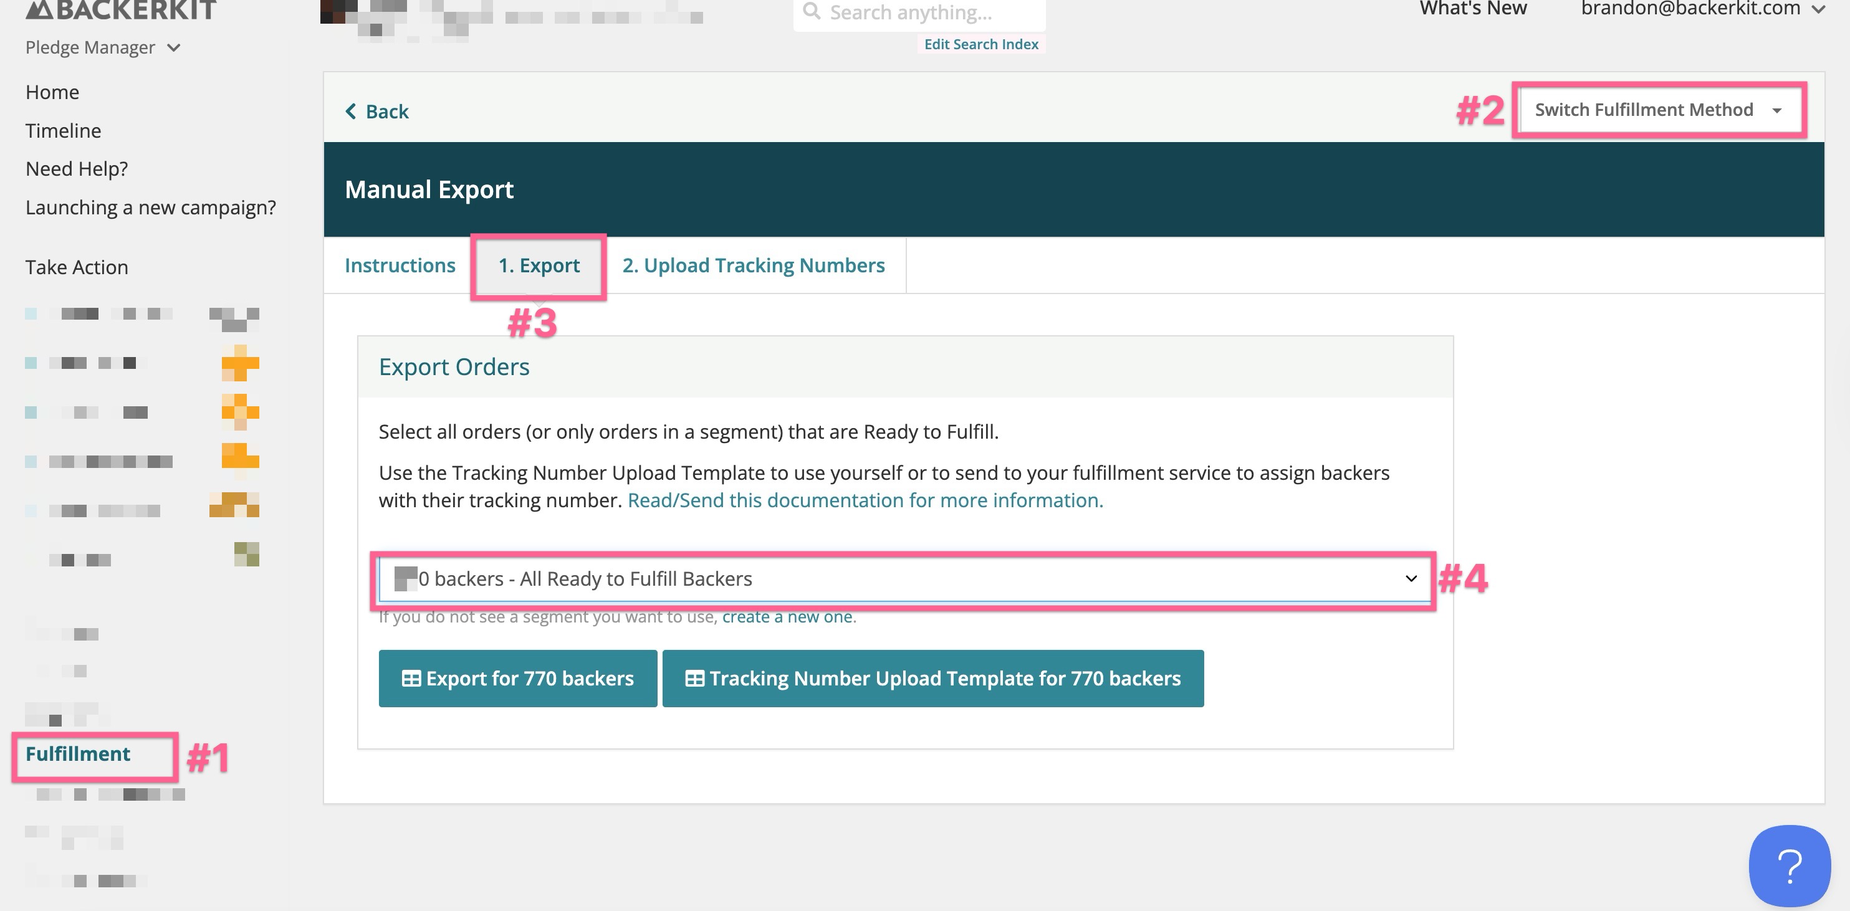Image resolution: width=1850 pixels, height=911 pixels.
Task: Click the search magnifier icon
Action: (x=812, y=11)
